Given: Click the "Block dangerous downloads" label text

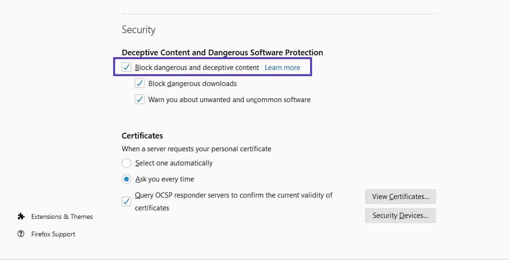Looking at the screenshot, I should pos(192,84).
